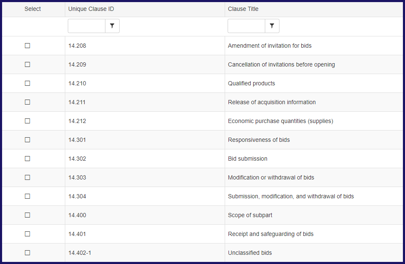Open the Unclassified bids clause title
Image resolution: width=405 pixels, height=264 pixels.
[x=249, y=252]
